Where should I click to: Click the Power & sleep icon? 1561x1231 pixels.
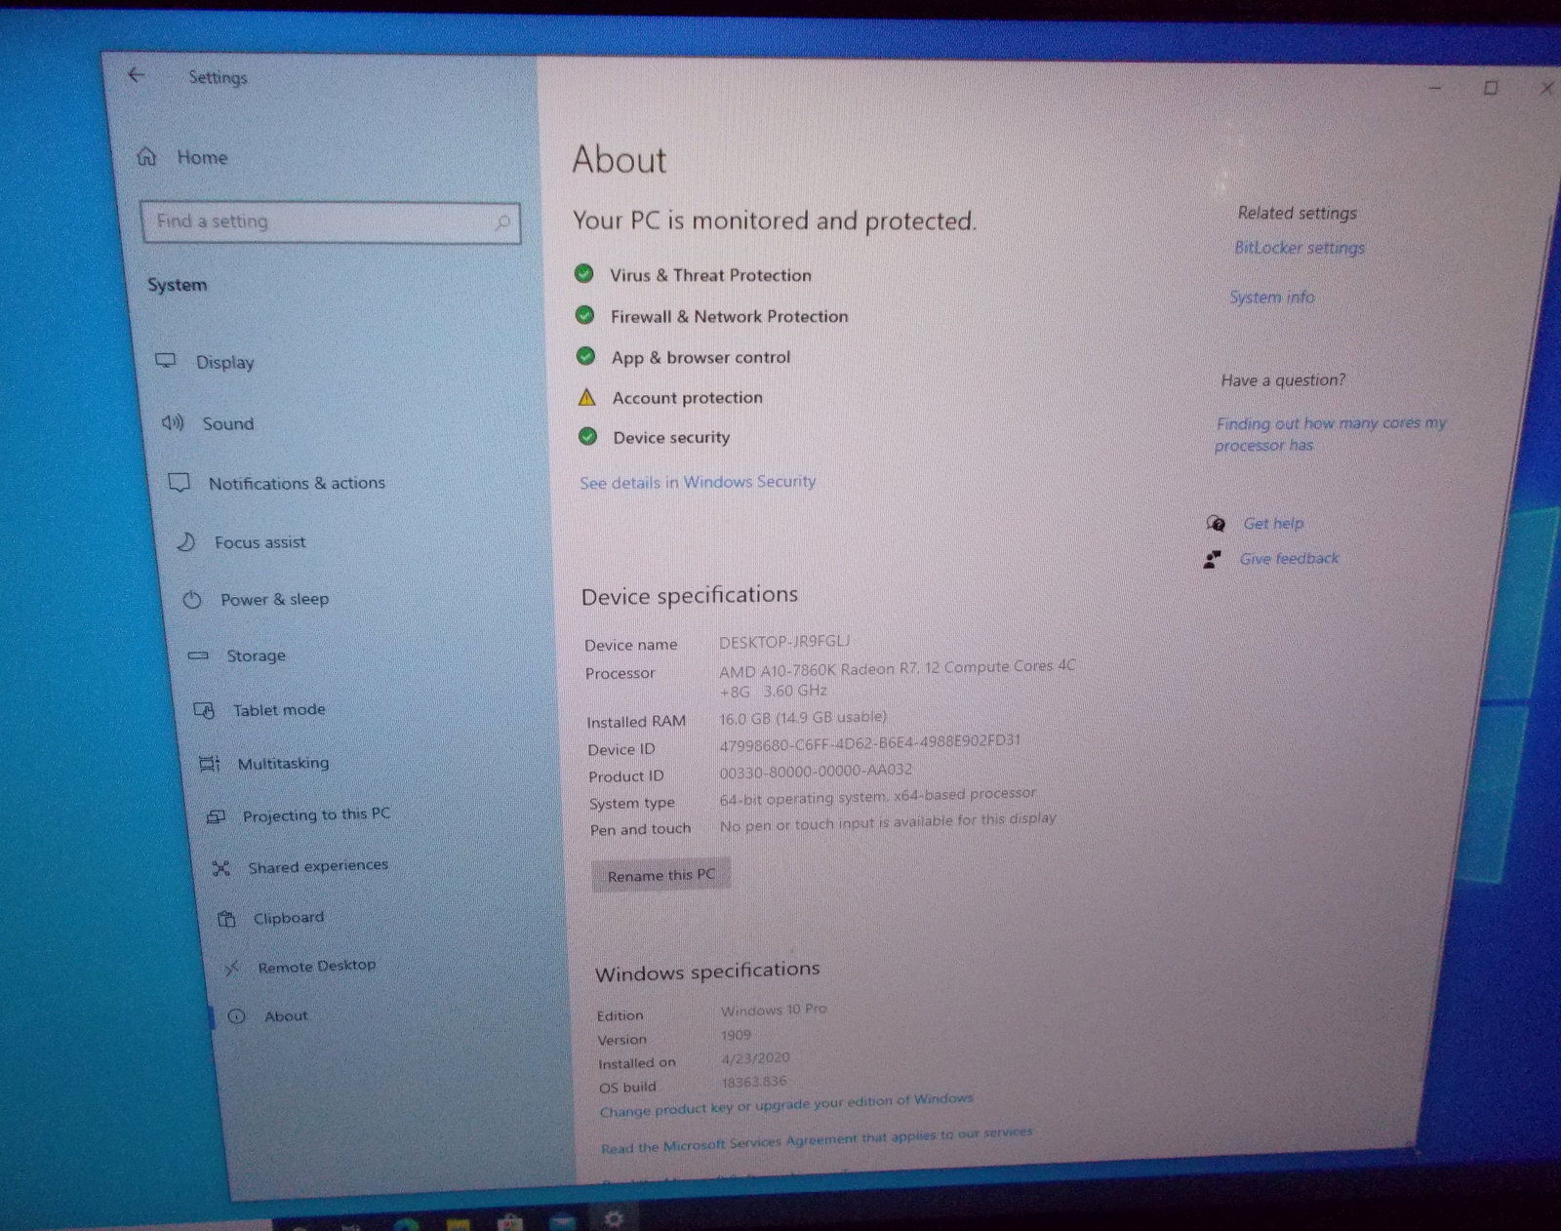tap(192, 600)
